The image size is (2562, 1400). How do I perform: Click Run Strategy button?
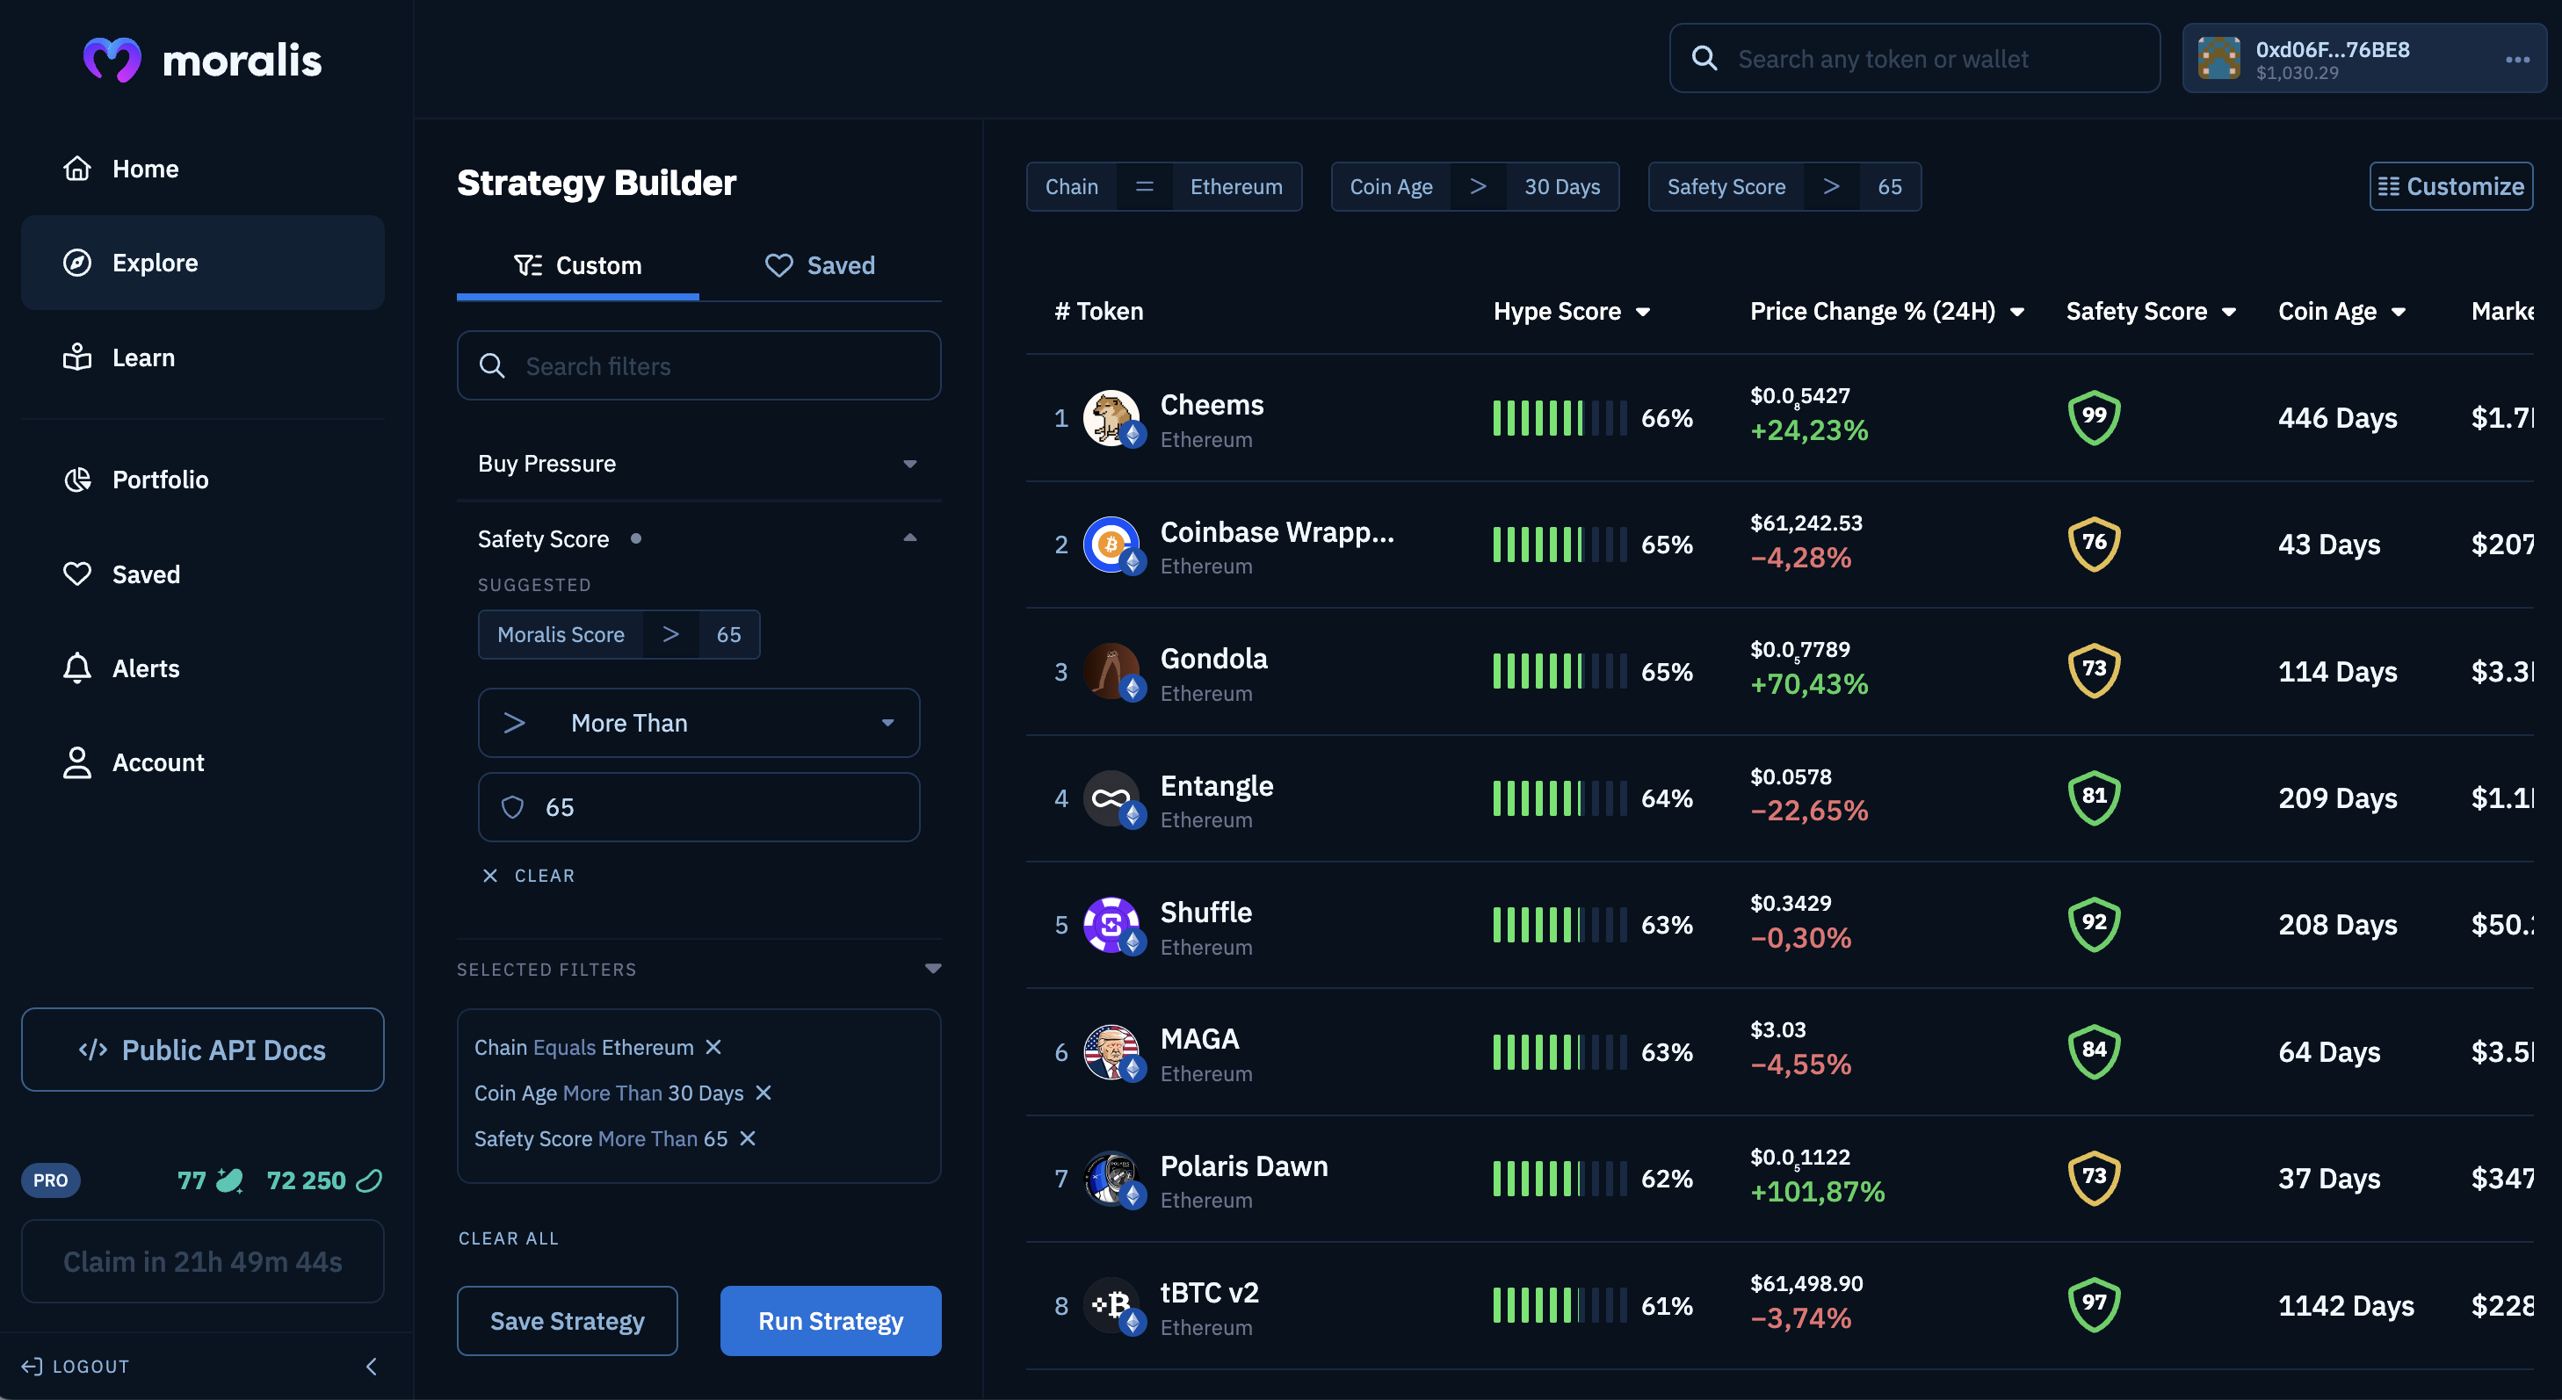pos(830,1320)
